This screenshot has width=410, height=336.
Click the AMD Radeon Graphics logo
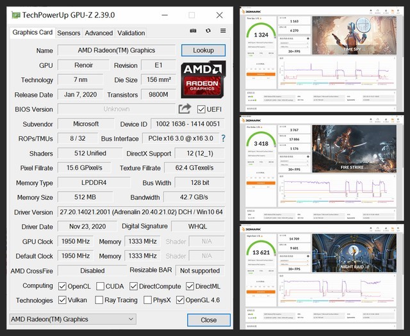click(x=203, y=79)
